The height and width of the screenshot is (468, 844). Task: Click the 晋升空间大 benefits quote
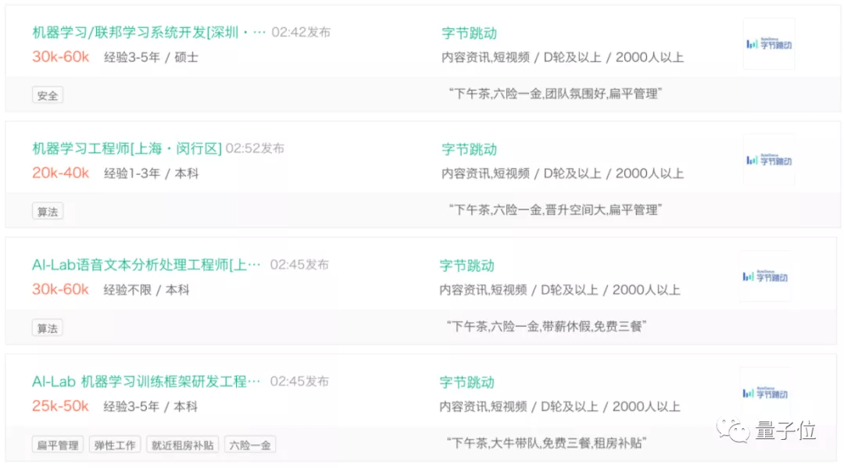tap(556, 210)
